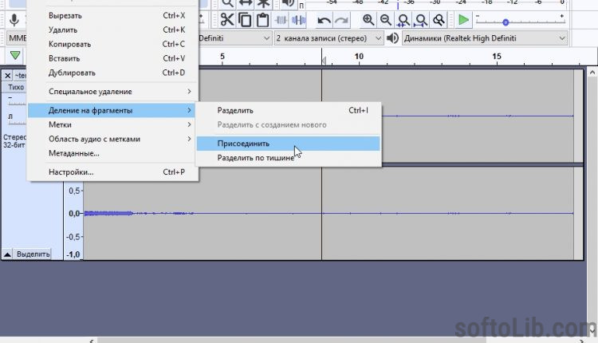Fit whole project in window
The width and height of the screenshot is (598, 343).
click(x=421, y=20)
